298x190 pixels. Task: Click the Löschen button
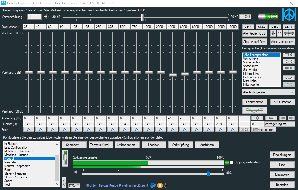tap(154, 145)
